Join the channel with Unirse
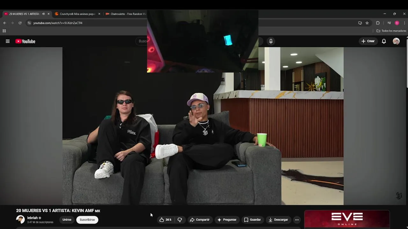Screen dimensions: 408x229 point(67,220)
